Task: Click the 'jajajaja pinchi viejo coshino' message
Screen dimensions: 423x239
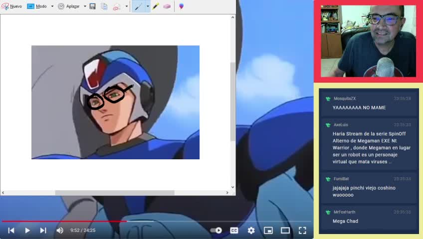Action: pyautogui.click(x=364, y=191)
